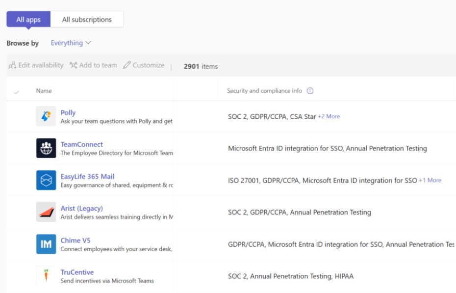This screenshot has width=456, height=293.
Task: Open the Chime V5 app link
Action: point(76,240)
